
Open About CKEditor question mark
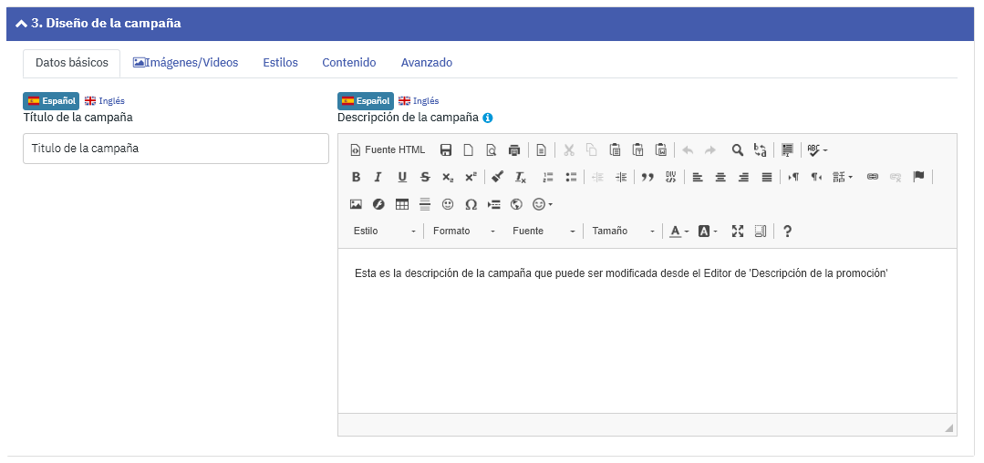pos(788,231)
